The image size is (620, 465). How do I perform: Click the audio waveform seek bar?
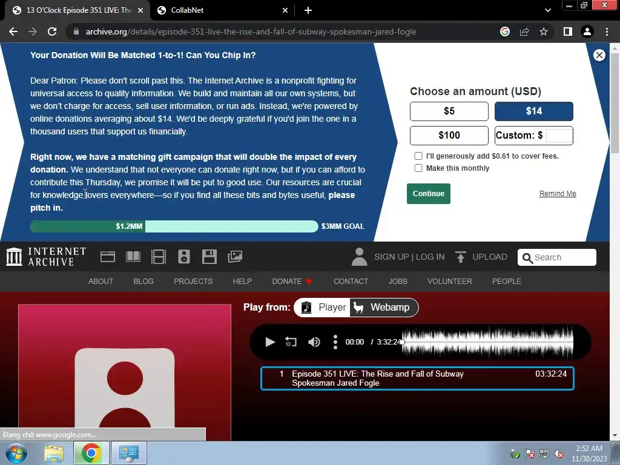[487, 342]
